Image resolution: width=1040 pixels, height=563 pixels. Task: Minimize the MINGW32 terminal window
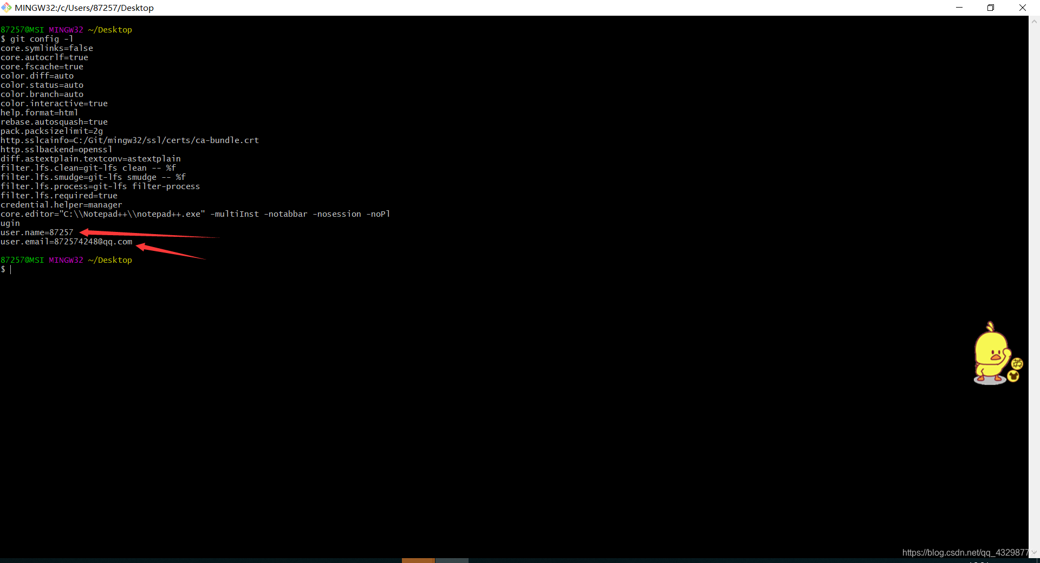(x=959, y=8)
